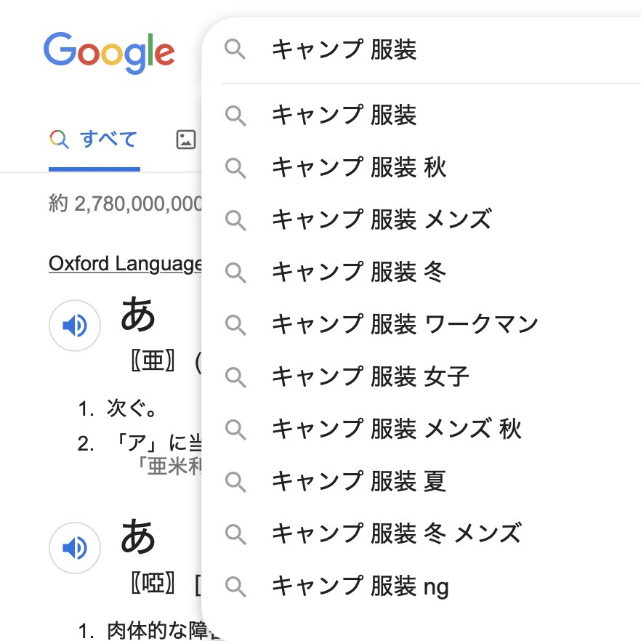This screenshot has width=641, height=641.
Task: Choose suggestion キャンプ 服装 冬
Action: [359, 272]
